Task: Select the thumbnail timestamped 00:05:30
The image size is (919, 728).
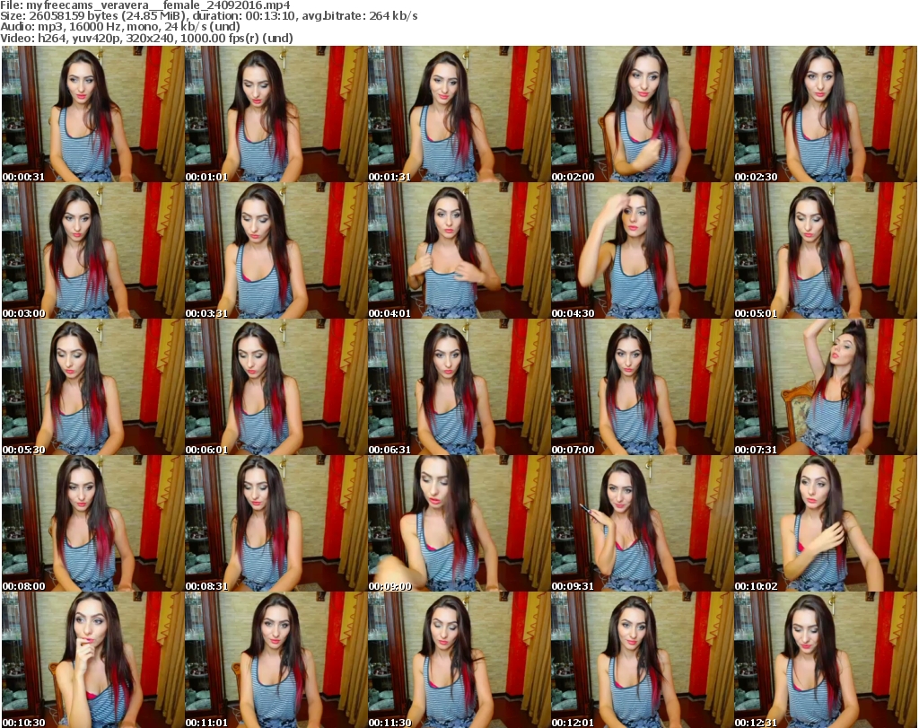Action: click(92, 387)
